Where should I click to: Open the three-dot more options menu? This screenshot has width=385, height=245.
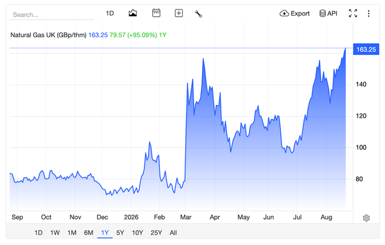[369, 13]
